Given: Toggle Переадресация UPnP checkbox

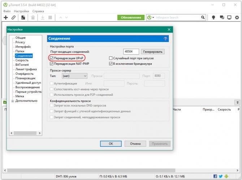Looking at the screenshot, I should click(x=52, y=58).
